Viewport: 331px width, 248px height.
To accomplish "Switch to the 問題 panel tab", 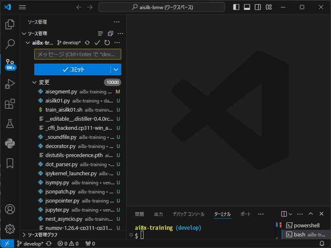I will click(139, 214).
